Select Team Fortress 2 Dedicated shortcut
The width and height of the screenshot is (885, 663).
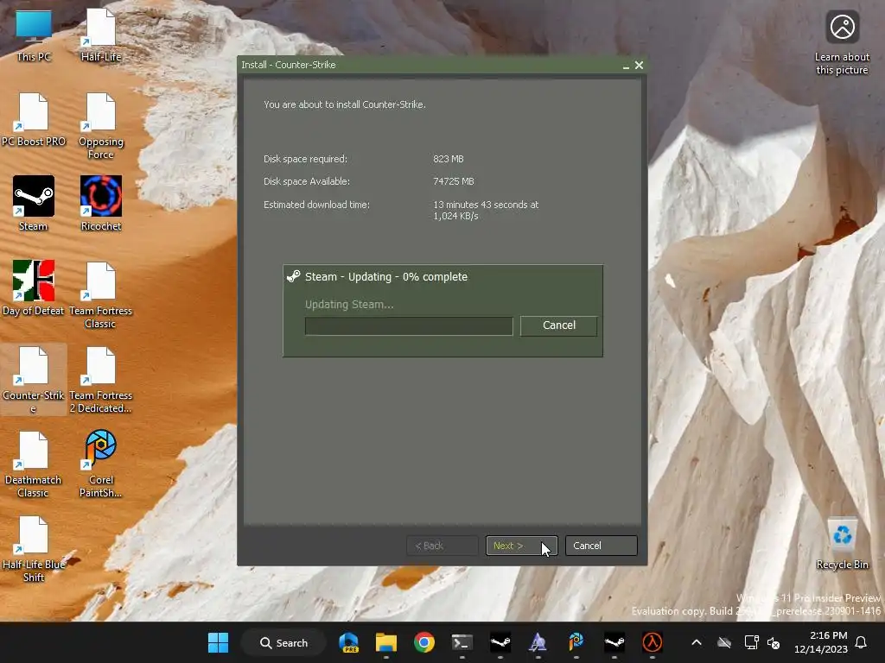[x=100, y=380]
